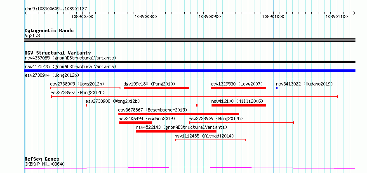The width and height of the screenshot is (367, 173).
Task: Click the nsv4175725 blue variant bar
Action: [x=190, y=71]
